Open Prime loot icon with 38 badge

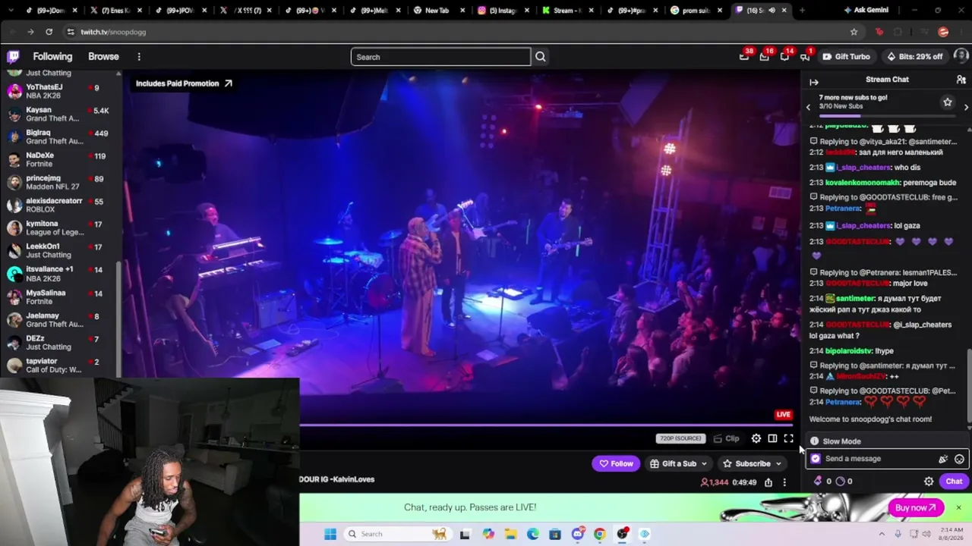pyautogui.click(x=744, y=57)
